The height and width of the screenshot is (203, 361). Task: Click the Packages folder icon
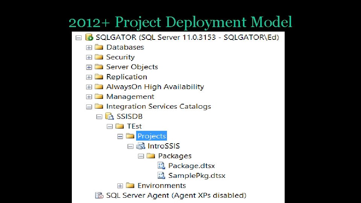tap(151, 156)
